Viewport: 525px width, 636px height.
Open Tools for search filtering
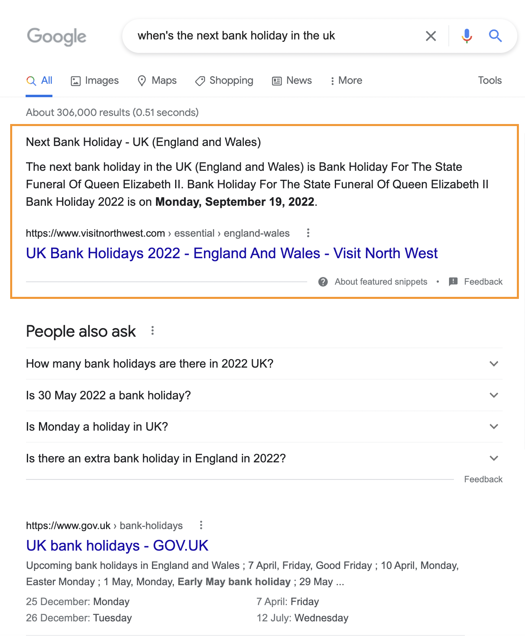point(489,80)
